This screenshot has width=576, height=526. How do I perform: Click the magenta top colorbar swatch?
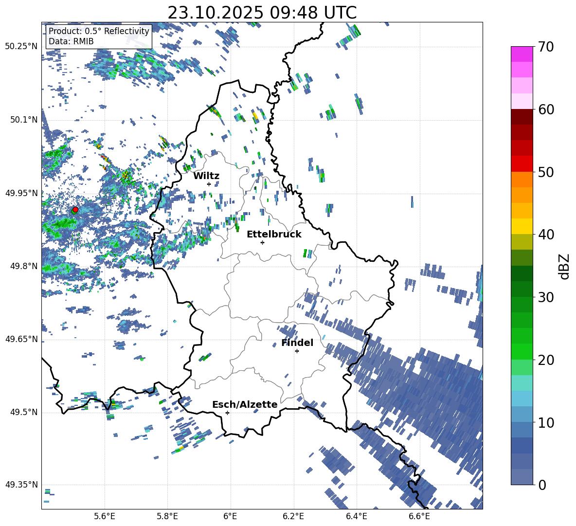pos(522,54)
